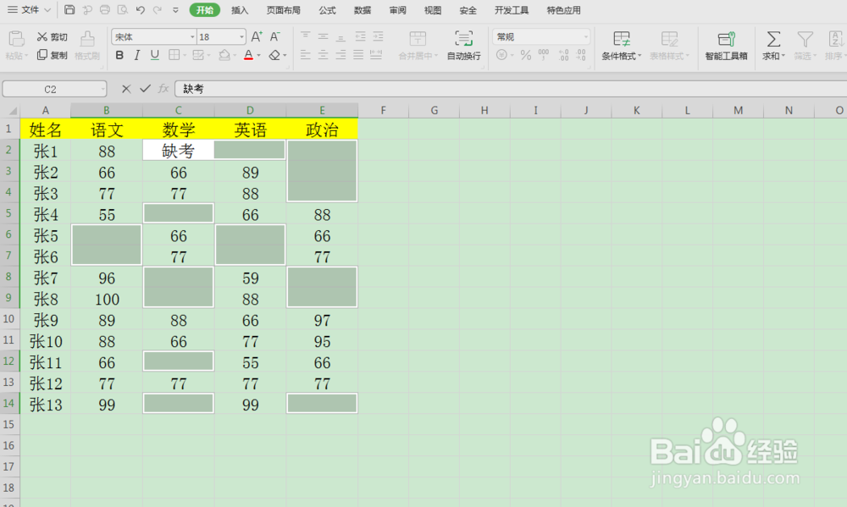The width and height of the screenshot is (847, 507).
Task: Click the Print icon in quick access bar
Action: pyautogui.click(x=105, y=9)
